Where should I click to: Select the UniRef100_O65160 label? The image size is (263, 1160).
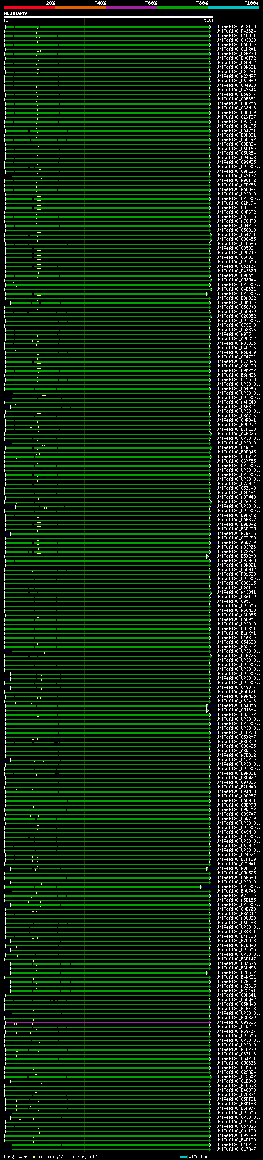pos(236,149)
